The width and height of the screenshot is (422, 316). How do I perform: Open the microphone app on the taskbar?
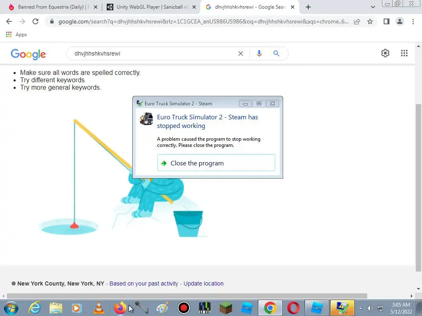(x=142, y=308)
